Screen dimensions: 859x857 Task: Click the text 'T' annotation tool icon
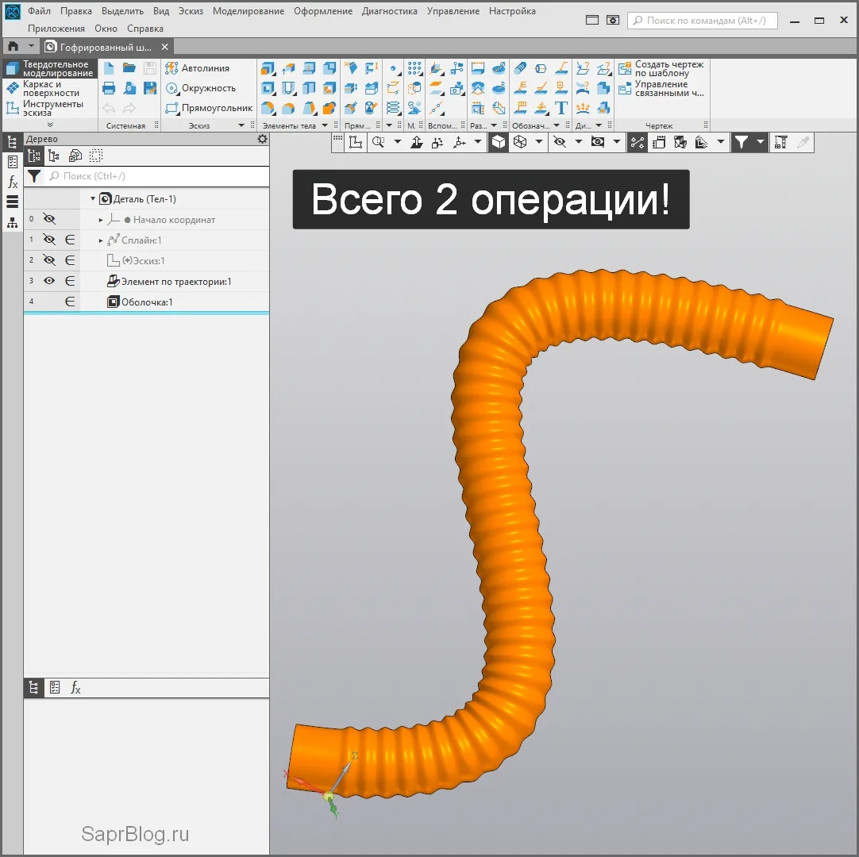click(561, 108)
